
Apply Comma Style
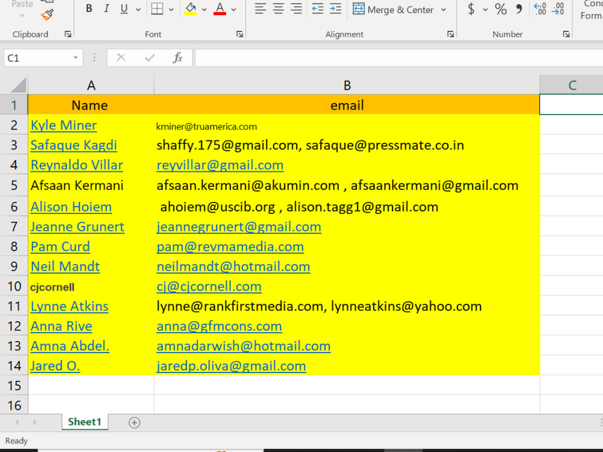click(519, 9)
